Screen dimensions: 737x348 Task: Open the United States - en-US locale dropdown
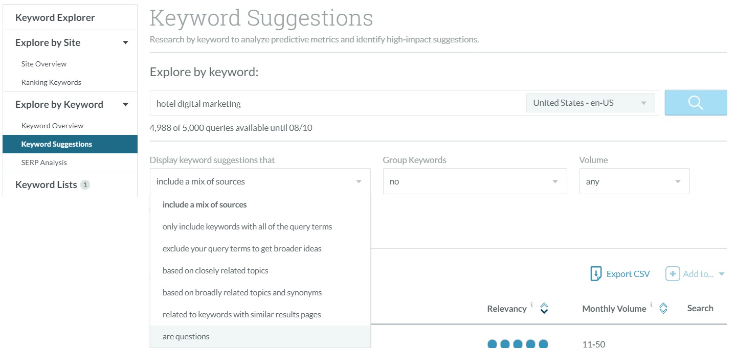click(x=591, y=103)
